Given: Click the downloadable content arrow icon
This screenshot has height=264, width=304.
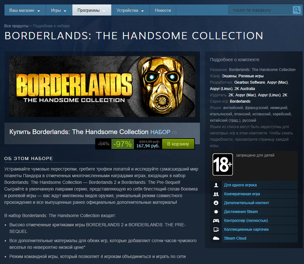Looking at the screenshot, I should coord(216,203).
